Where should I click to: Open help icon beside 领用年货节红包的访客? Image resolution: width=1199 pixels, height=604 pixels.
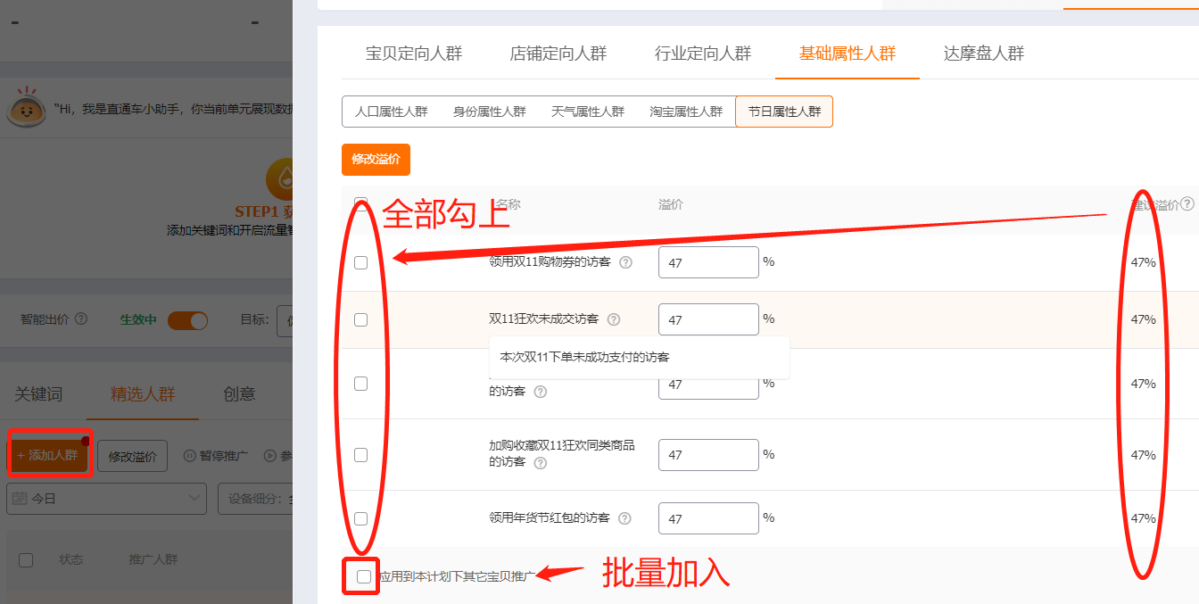pos(624,518)
